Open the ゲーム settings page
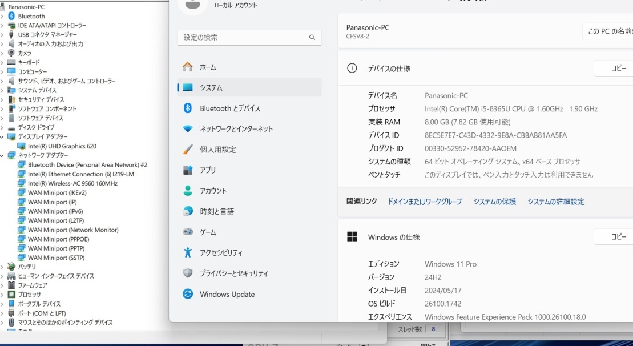 [249, 232]
